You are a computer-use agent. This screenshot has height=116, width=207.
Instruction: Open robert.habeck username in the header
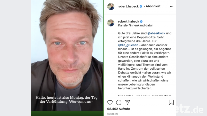point(128,6)
